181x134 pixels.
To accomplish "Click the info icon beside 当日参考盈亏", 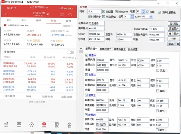I will tap(68, 31).
